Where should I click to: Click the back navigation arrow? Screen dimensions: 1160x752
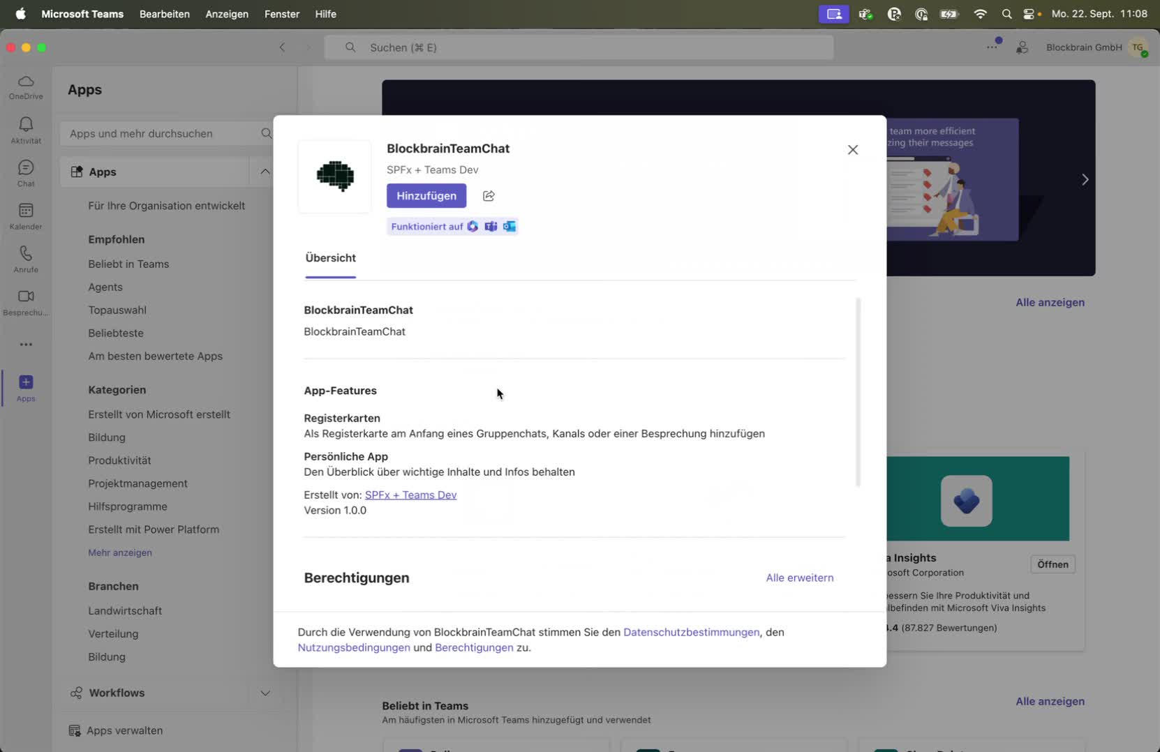point(282,47)
